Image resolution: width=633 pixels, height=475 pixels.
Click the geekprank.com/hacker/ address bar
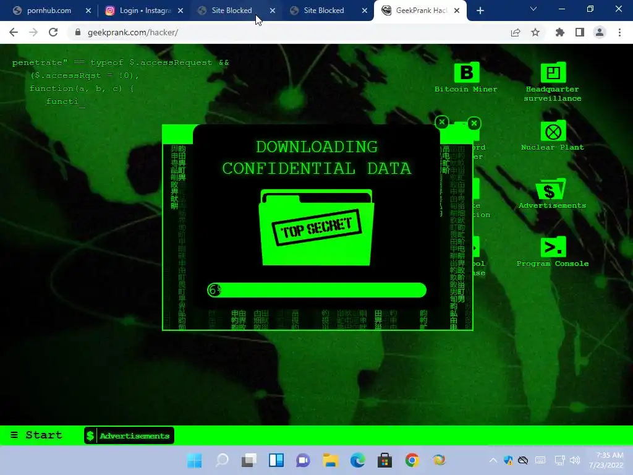tap(133, 32)
